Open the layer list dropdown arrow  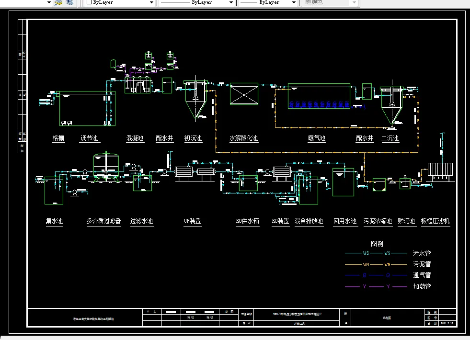pyautogui.click(x=49, y=2)
